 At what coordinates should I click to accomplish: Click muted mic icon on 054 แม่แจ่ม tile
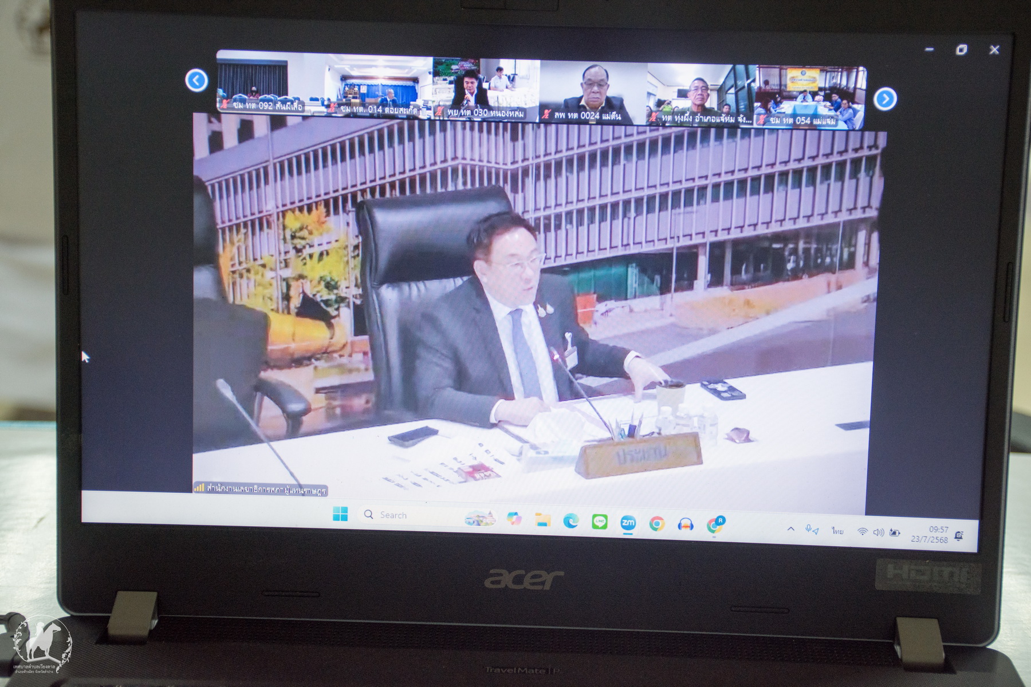(762, 120)
